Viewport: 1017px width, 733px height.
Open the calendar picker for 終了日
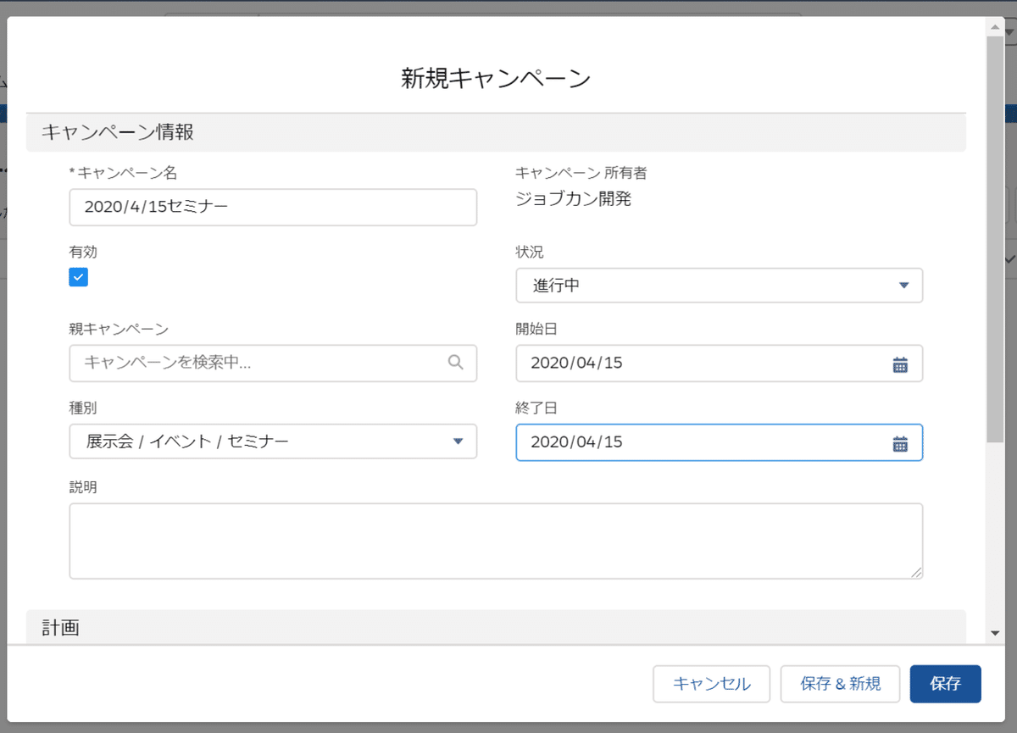(x=901, y=441)
